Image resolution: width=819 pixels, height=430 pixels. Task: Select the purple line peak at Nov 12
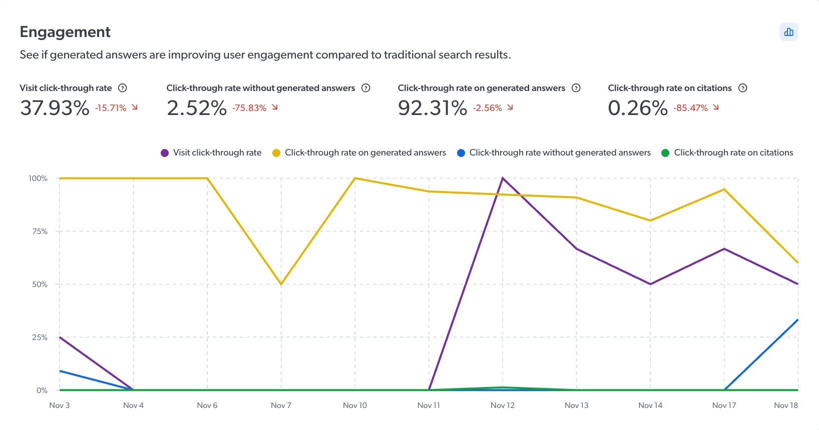pyautogui.click(x=503, y=177)
